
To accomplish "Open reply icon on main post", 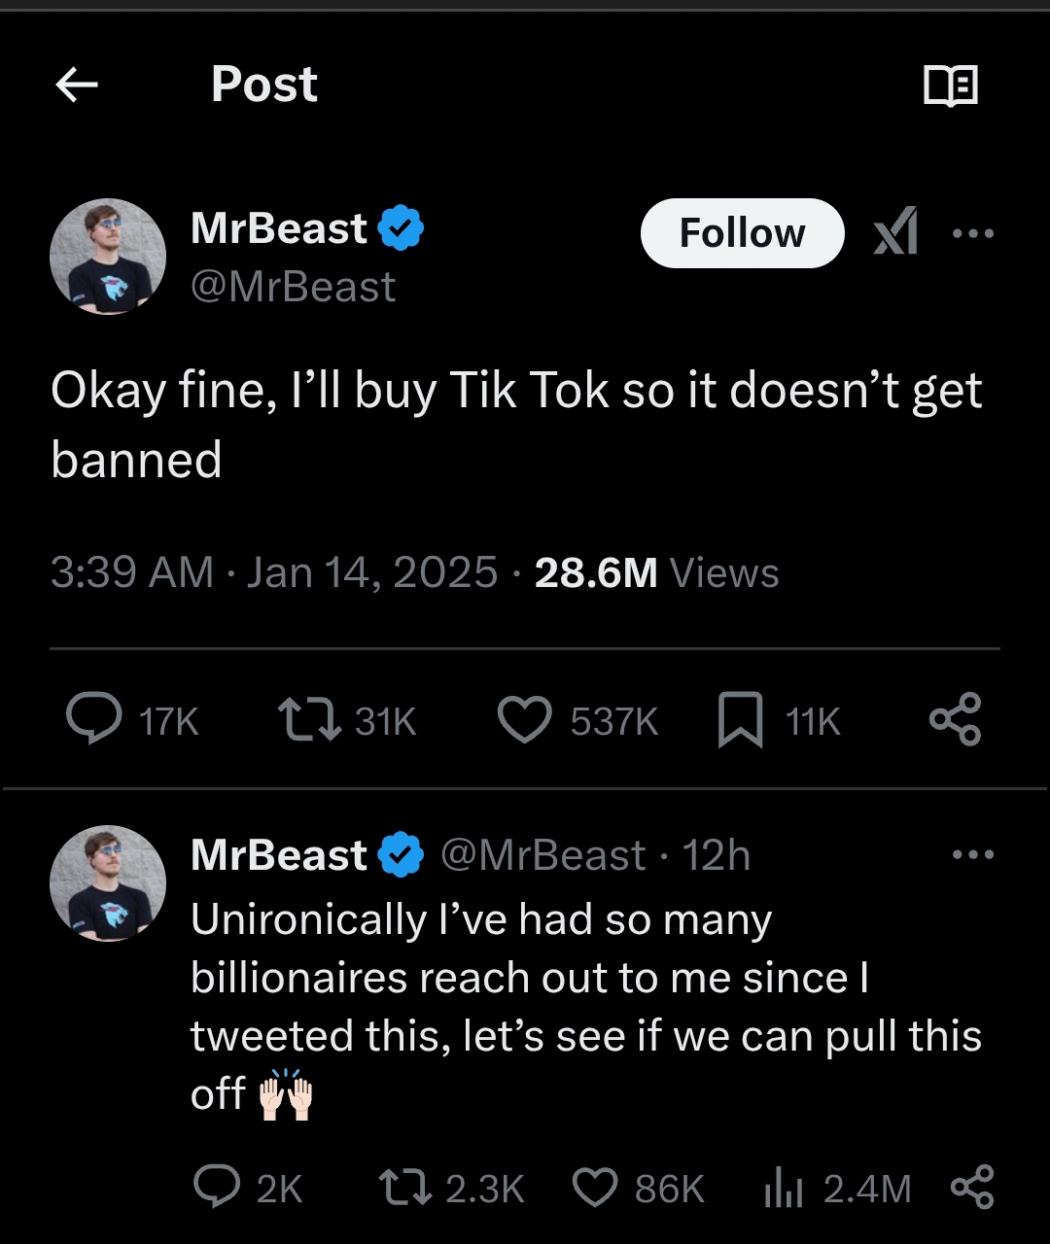I will tap(94, 720).
